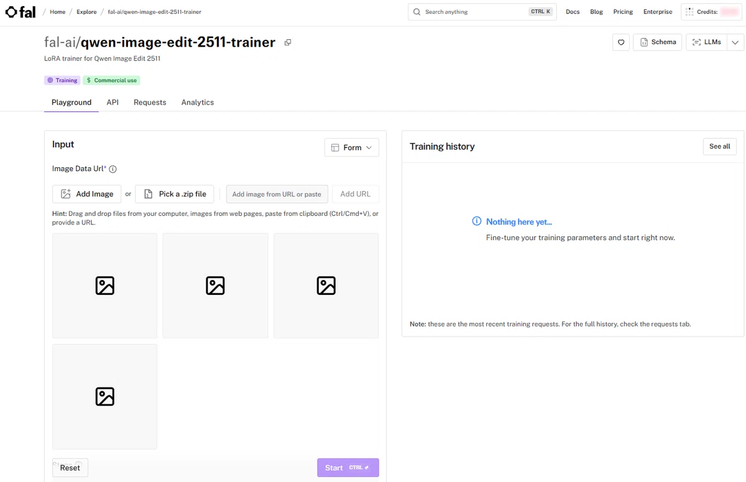Click Pick a .zip file button
746x482 pixels.
[x=175, y=194]
